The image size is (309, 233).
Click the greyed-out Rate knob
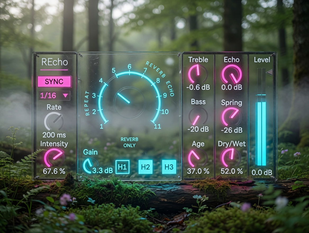pos(54,121)
